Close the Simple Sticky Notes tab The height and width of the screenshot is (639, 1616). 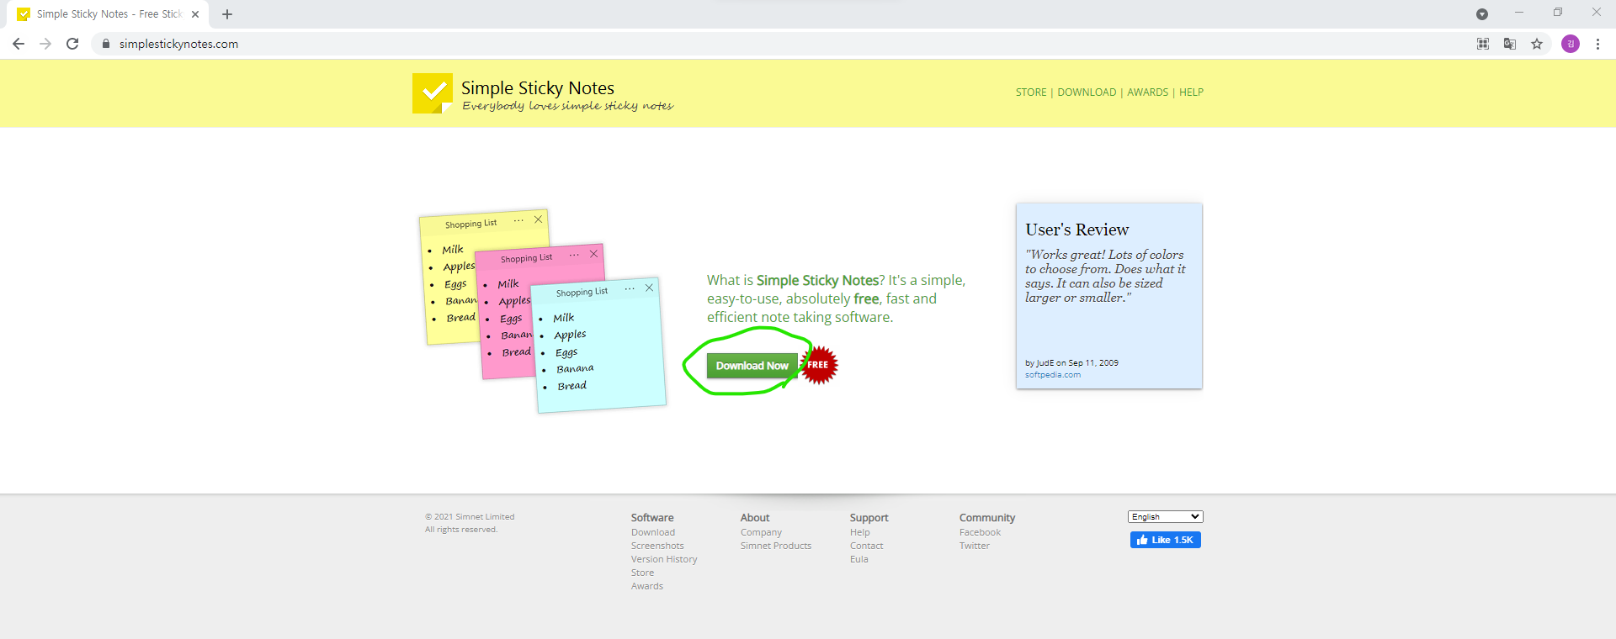[195, 14]
